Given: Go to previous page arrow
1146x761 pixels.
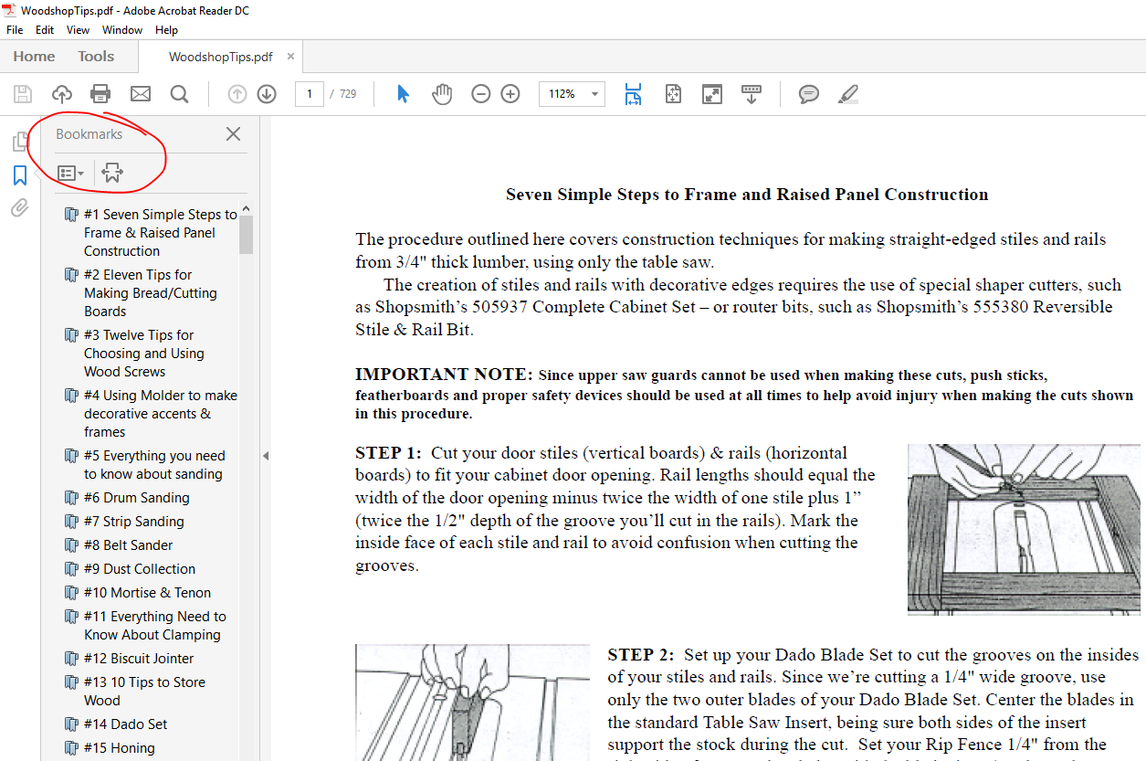Looking at the screenshot, I should (x=237, y=94).
